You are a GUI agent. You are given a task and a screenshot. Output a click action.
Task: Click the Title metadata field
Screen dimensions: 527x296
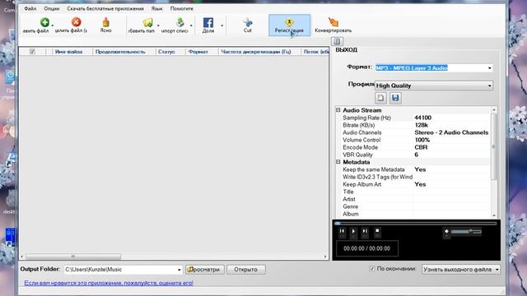tap(452, 192)
